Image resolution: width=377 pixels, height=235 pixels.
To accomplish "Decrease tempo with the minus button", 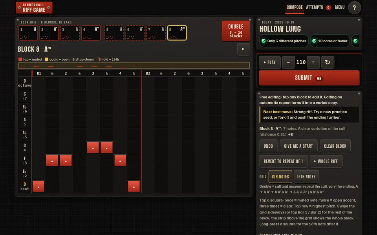I will (288, 62).
